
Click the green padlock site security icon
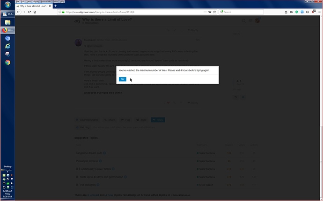(63, 12)
